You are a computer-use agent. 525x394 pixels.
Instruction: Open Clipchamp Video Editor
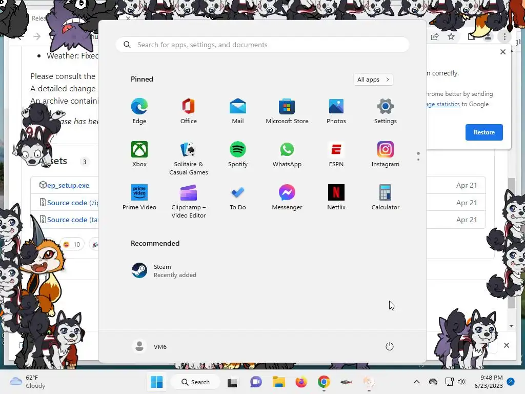tap(189, 201)
